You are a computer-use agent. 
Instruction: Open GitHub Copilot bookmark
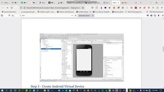click(x=46, y=12)
